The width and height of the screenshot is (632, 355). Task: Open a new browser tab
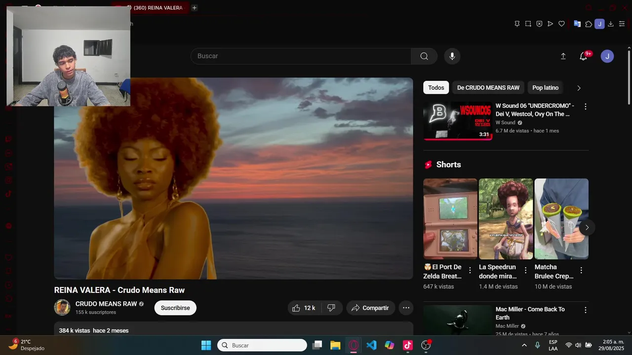(x=195, y=8)
